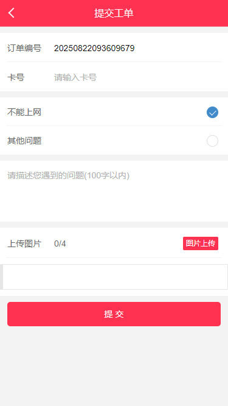The height and width of the screenshot is (406, 228).
Task: Click the 上传图片 label
Action: click(24, 243)
